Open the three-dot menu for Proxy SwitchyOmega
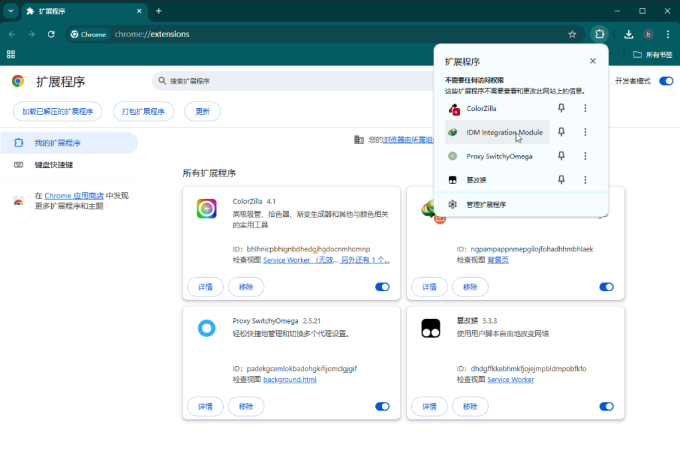The width and height of the screenshot is (680, 457). (585, 156)
